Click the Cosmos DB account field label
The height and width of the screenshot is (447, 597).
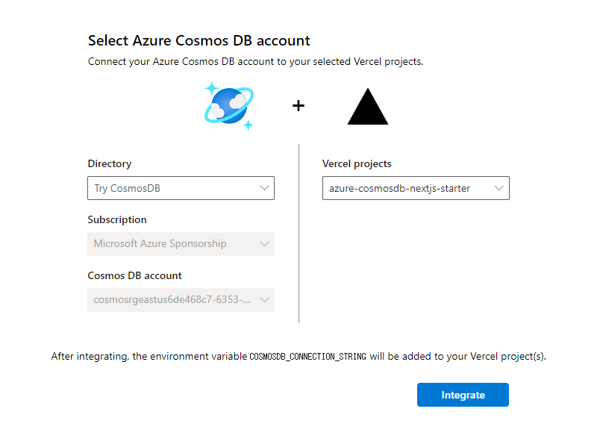pos(135,275)
